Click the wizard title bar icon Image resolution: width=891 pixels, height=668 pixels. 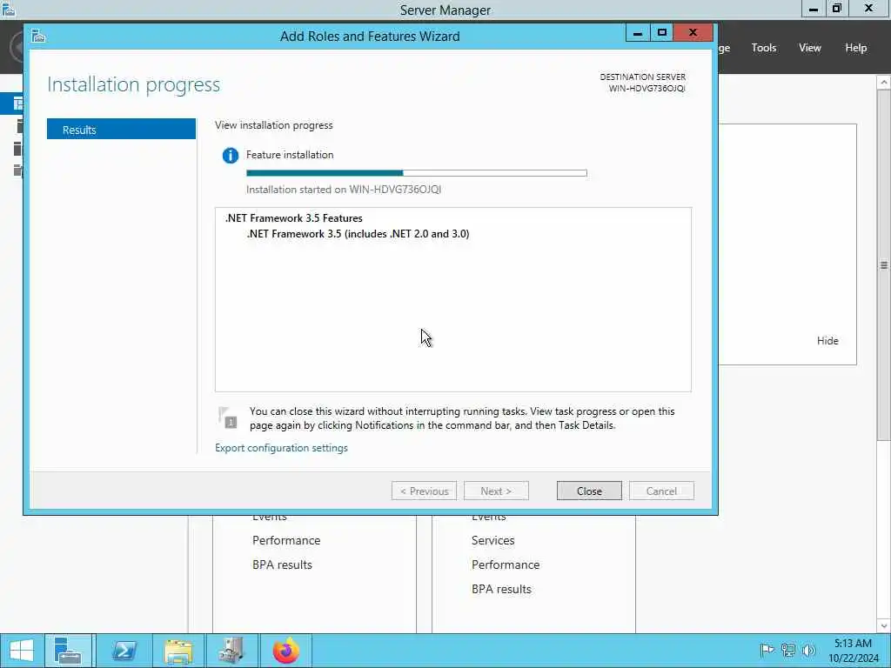click(x=38, y=37)
